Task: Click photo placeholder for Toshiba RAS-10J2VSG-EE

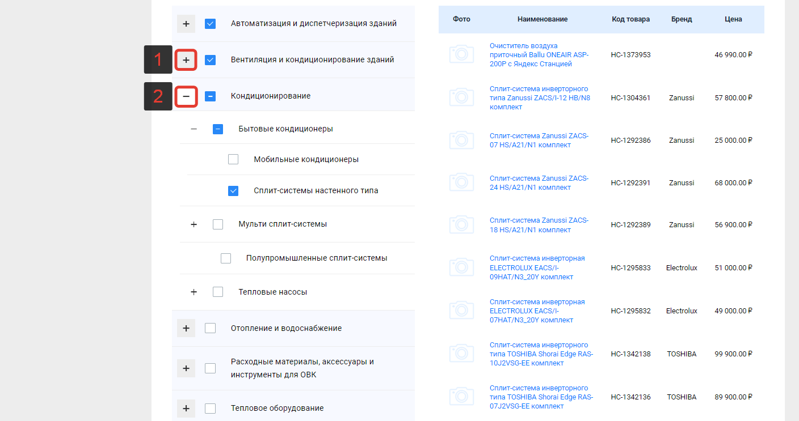Action: 462,354
